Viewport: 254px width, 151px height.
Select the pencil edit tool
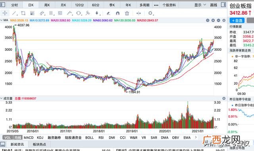pyautogui.click(x=108, y=13)
